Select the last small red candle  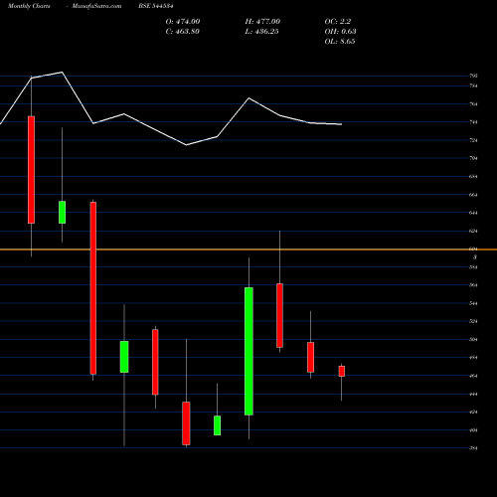[x=342, y=371]
